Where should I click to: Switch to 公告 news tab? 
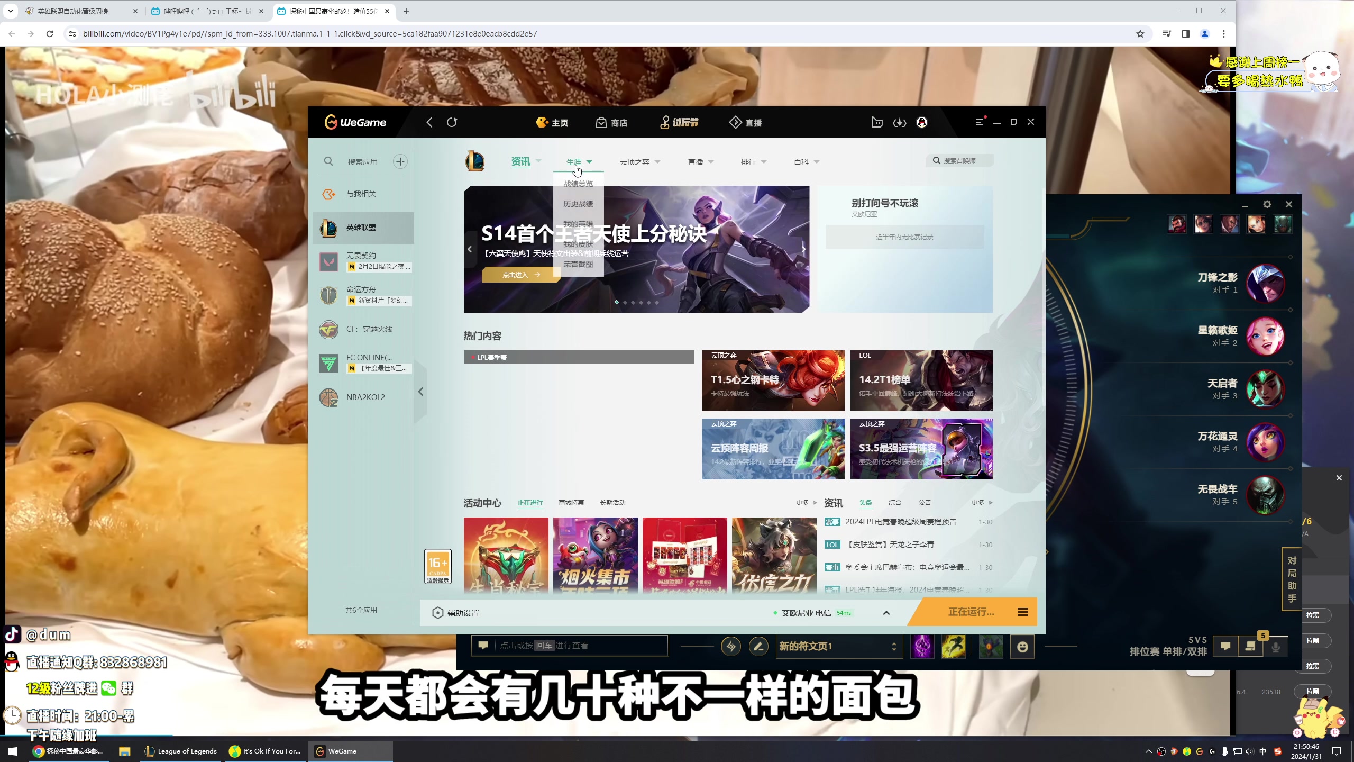pyautogui.click(x=925, y=502)
